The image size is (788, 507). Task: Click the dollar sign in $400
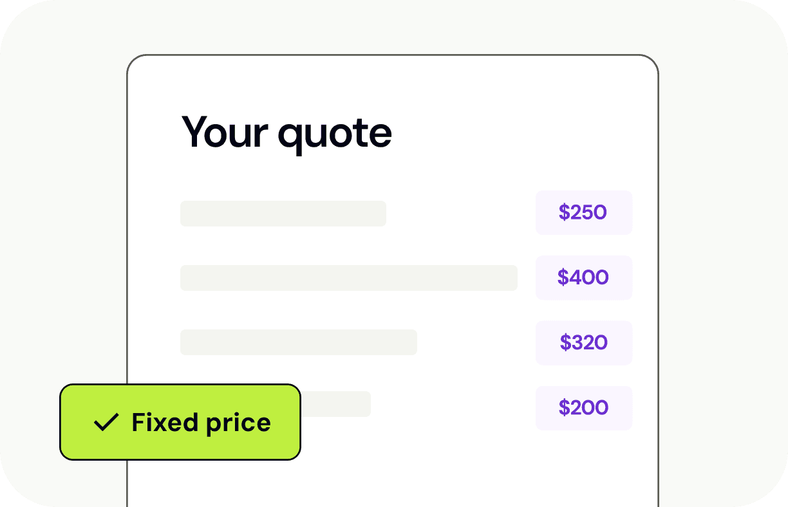pos(564,277)
